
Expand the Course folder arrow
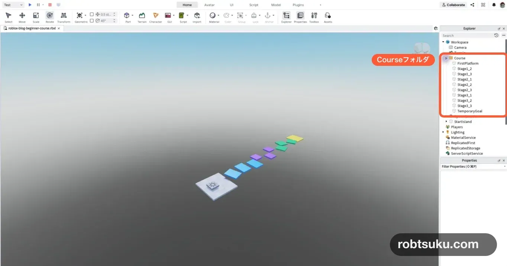click(446, 58)
